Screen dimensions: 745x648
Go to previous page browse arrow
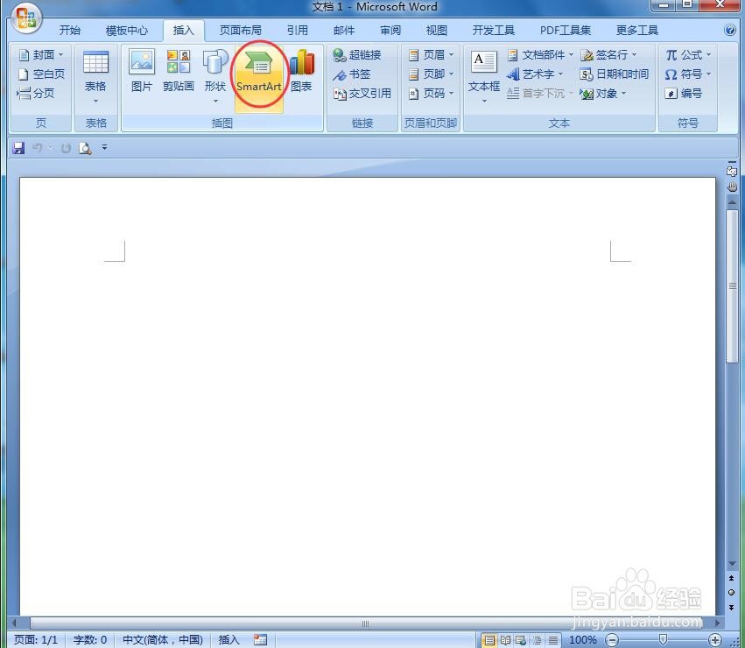731,578
